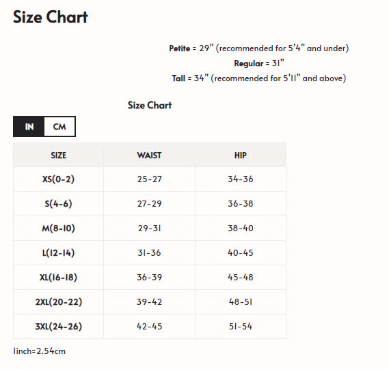The width and height of the screenshot is (389, 369).
Task: Click the WAIST column header
Action: (x=149, y=156)
